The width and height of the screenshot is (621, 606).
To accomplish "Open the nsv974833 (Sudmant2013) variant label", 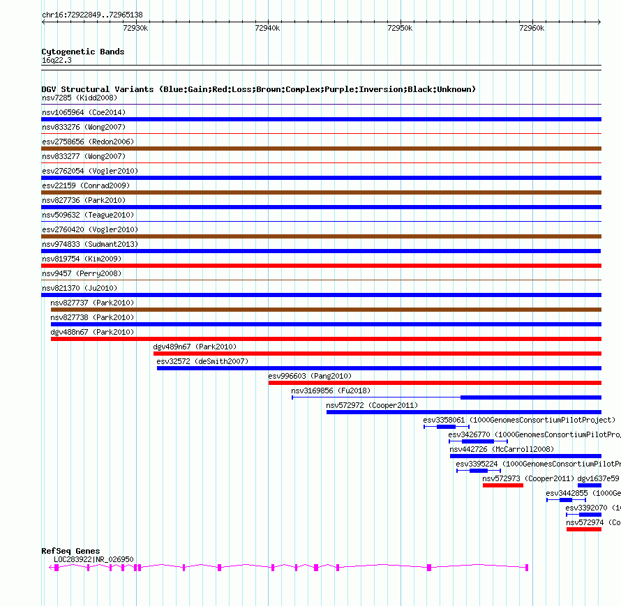I will [90, 244].
